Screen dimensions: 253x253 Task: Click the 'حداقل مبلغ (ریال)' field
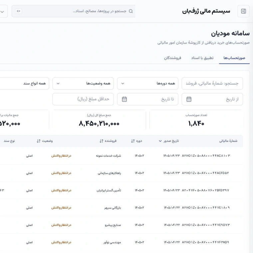click(83, 99)
